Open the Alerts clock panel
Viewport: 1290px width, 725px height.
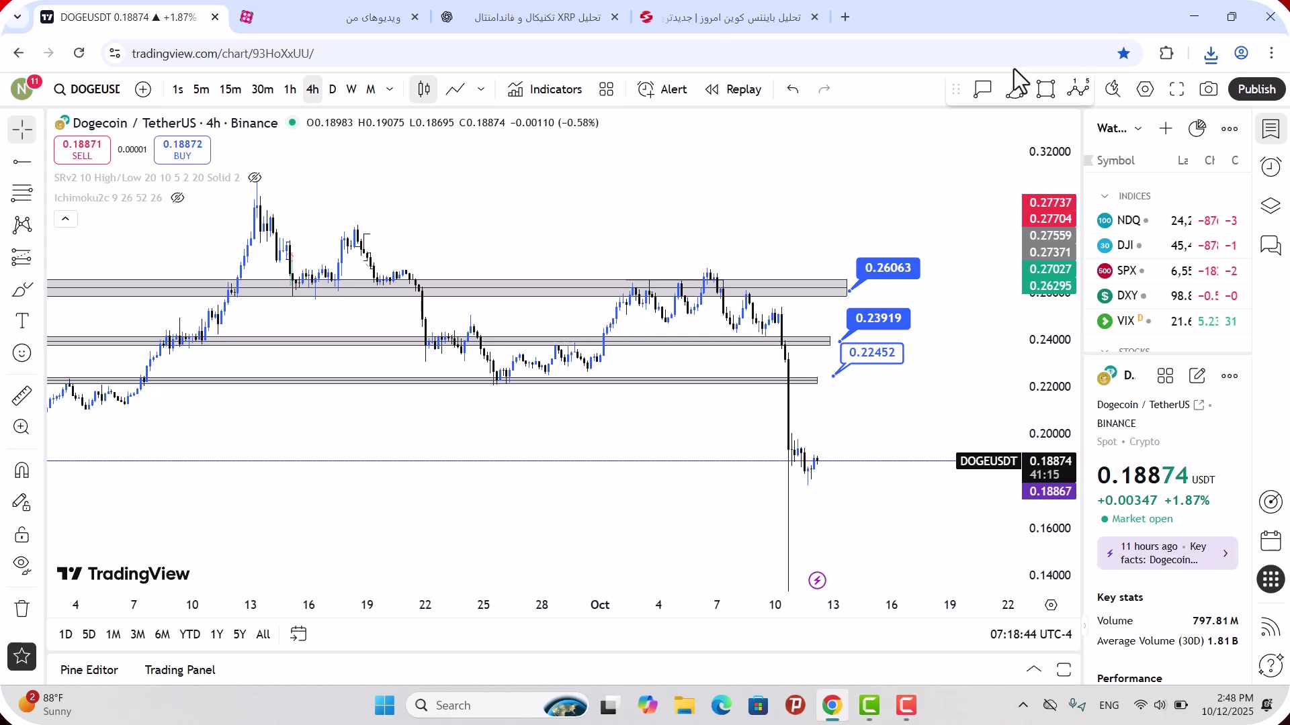pos(1271,166)
